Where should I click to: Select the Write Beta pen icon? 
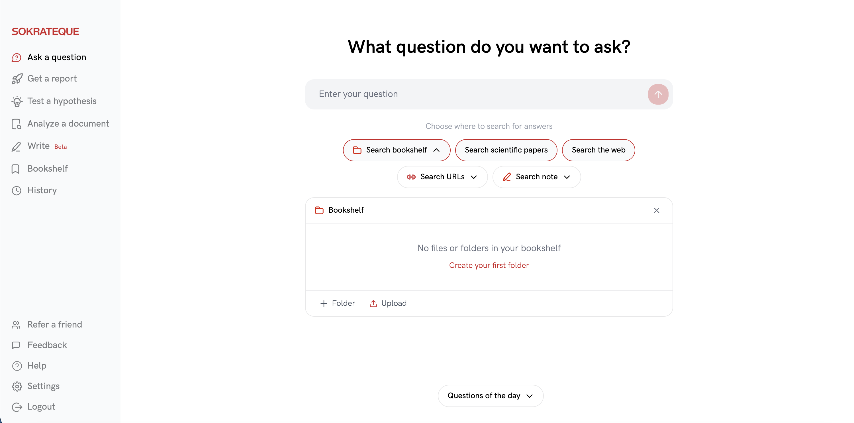click(x=16, y=146)
